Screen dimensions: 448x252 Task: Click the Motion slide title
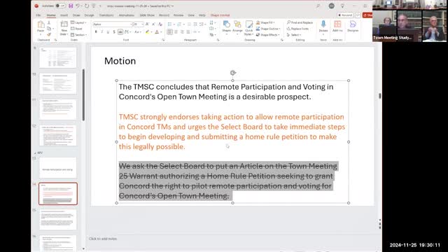[x=120, y=61]
